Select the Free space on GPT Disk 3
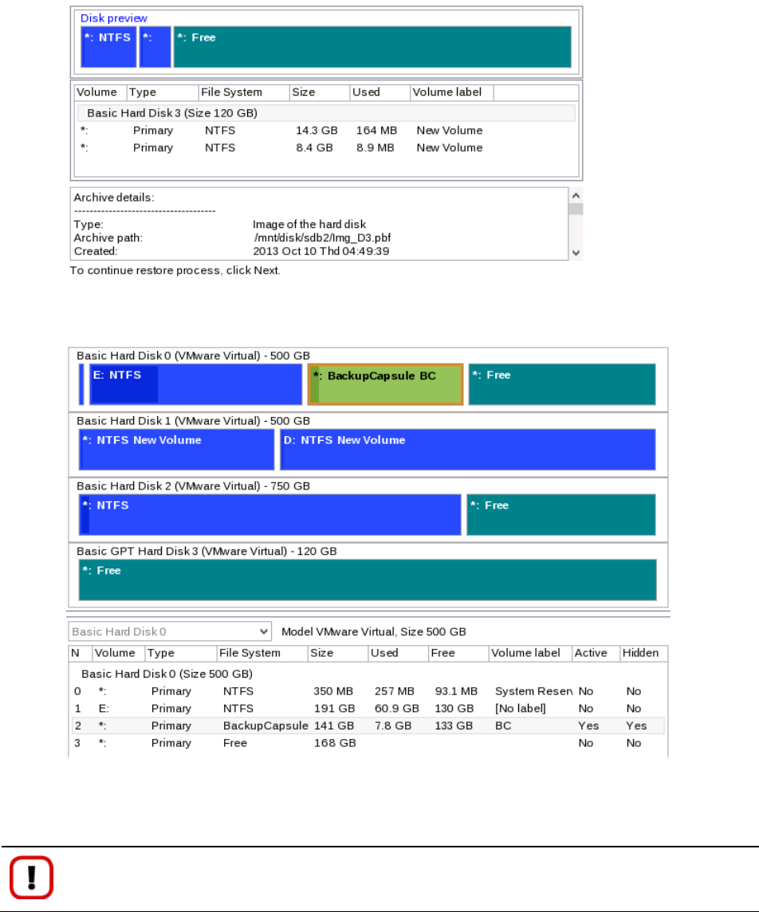Image resolution: width=759 pixels, height=912 pixels. [368, 580]
